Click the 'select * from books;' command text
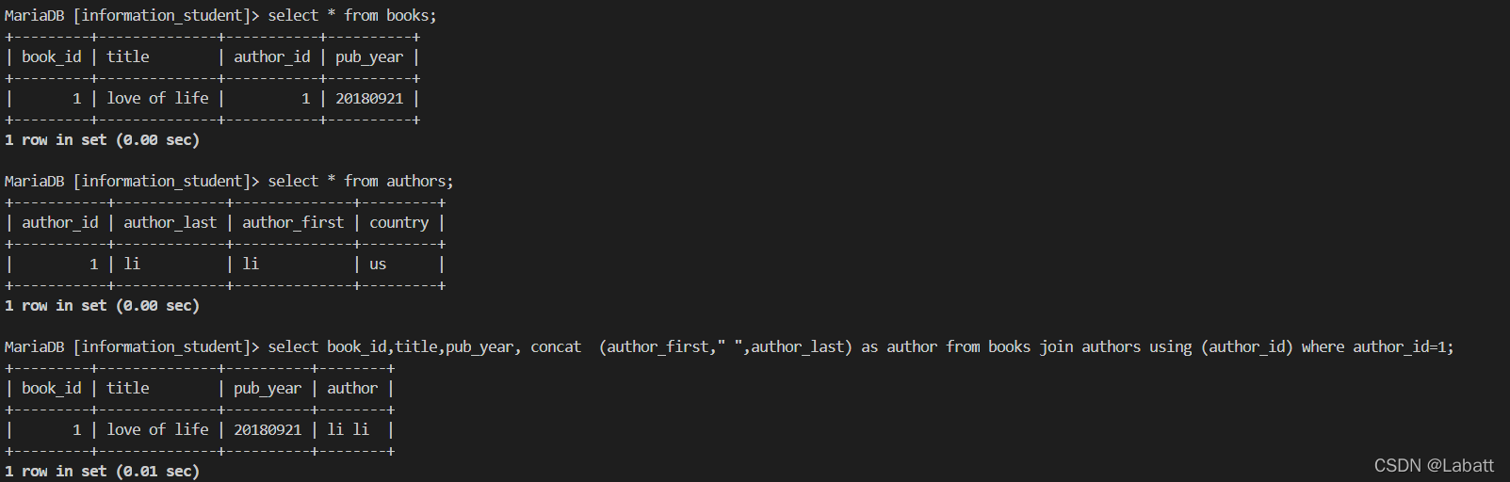1510x482 pixels. coord(352,16)
